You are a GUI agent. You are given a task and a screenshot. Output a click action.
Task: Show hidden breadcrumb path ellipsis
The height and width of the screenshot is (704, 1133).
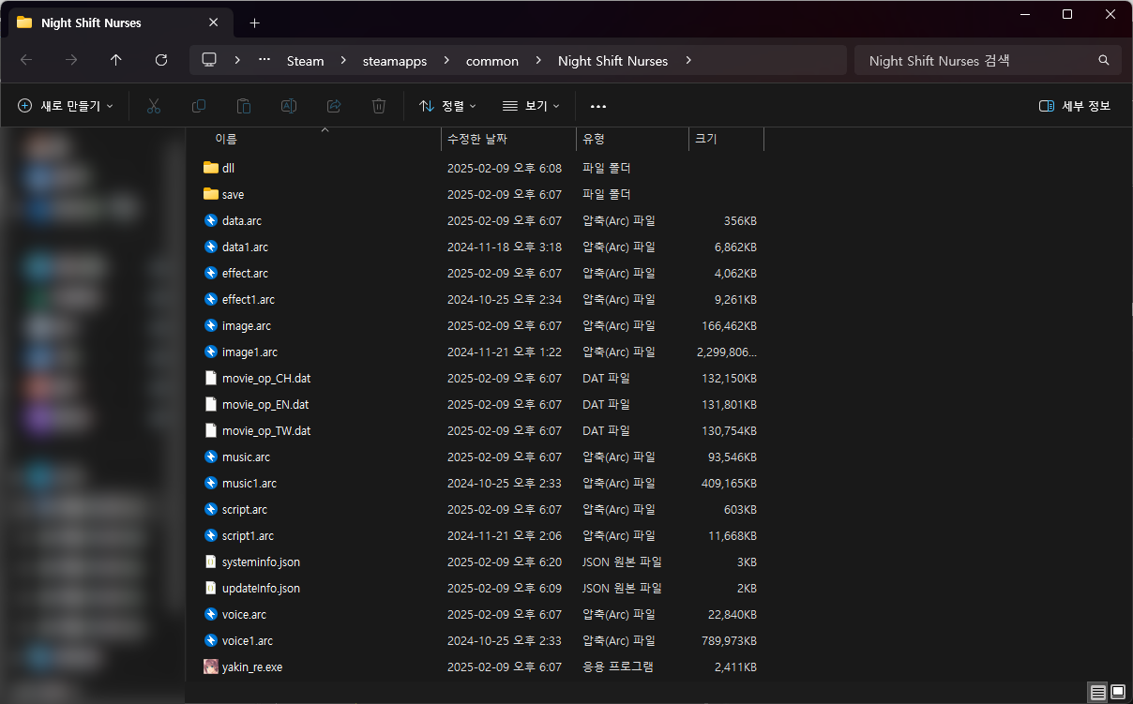point(264,60)
